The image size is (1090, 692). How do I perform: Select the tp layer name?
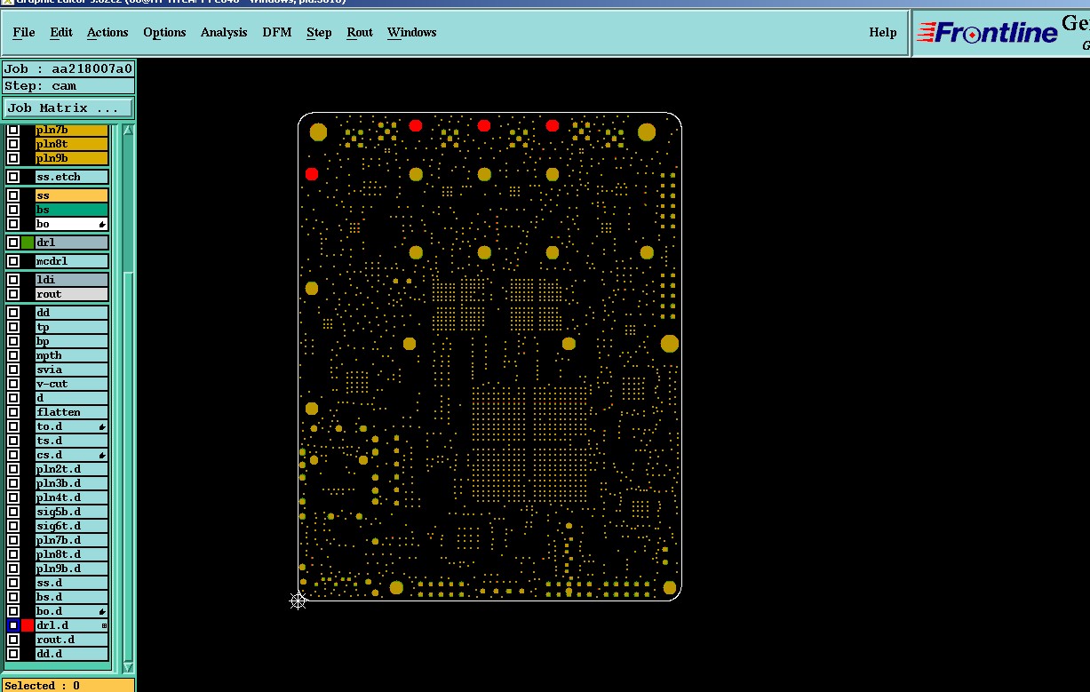click(x=71, y=327)
